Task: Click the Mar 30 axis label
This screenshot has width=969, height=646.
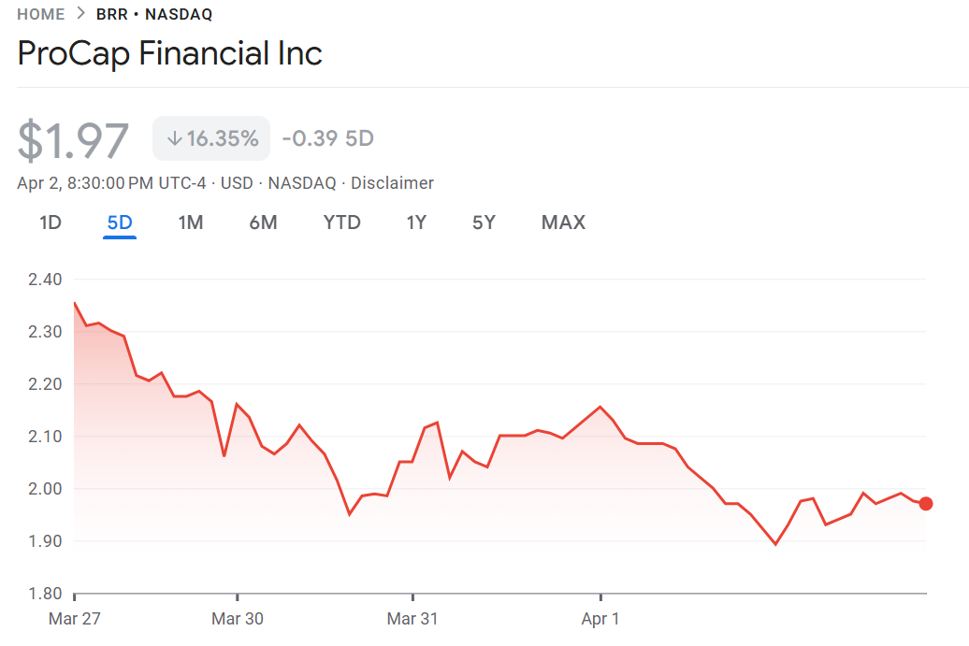Action: click(x=238, y=619)
